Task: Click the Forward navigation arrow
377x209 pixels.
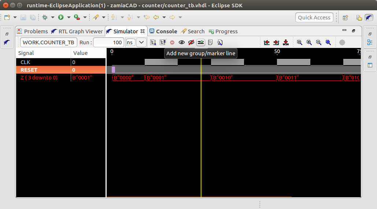Action: (x=172, y=17)
